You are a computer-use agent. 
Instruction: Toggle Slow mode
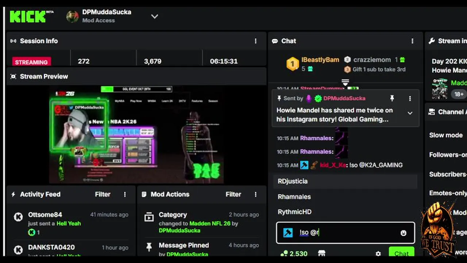(x=446, y=135)
